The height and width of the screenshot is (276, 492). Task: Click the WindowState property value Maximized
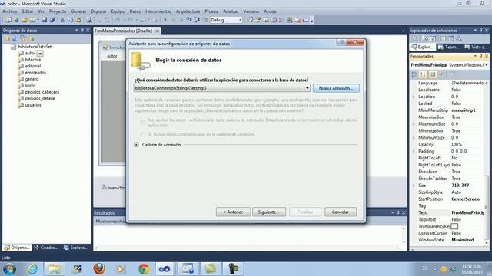[463, 240]
